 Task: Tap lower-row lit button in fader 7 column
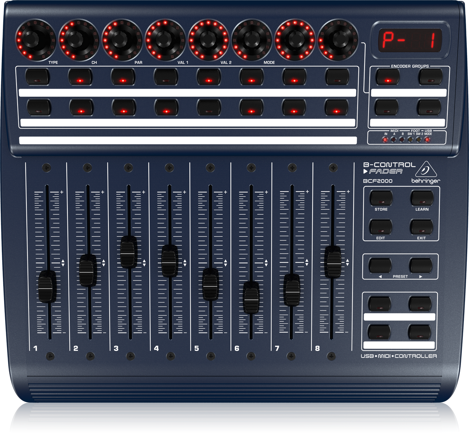pos(294,108)
